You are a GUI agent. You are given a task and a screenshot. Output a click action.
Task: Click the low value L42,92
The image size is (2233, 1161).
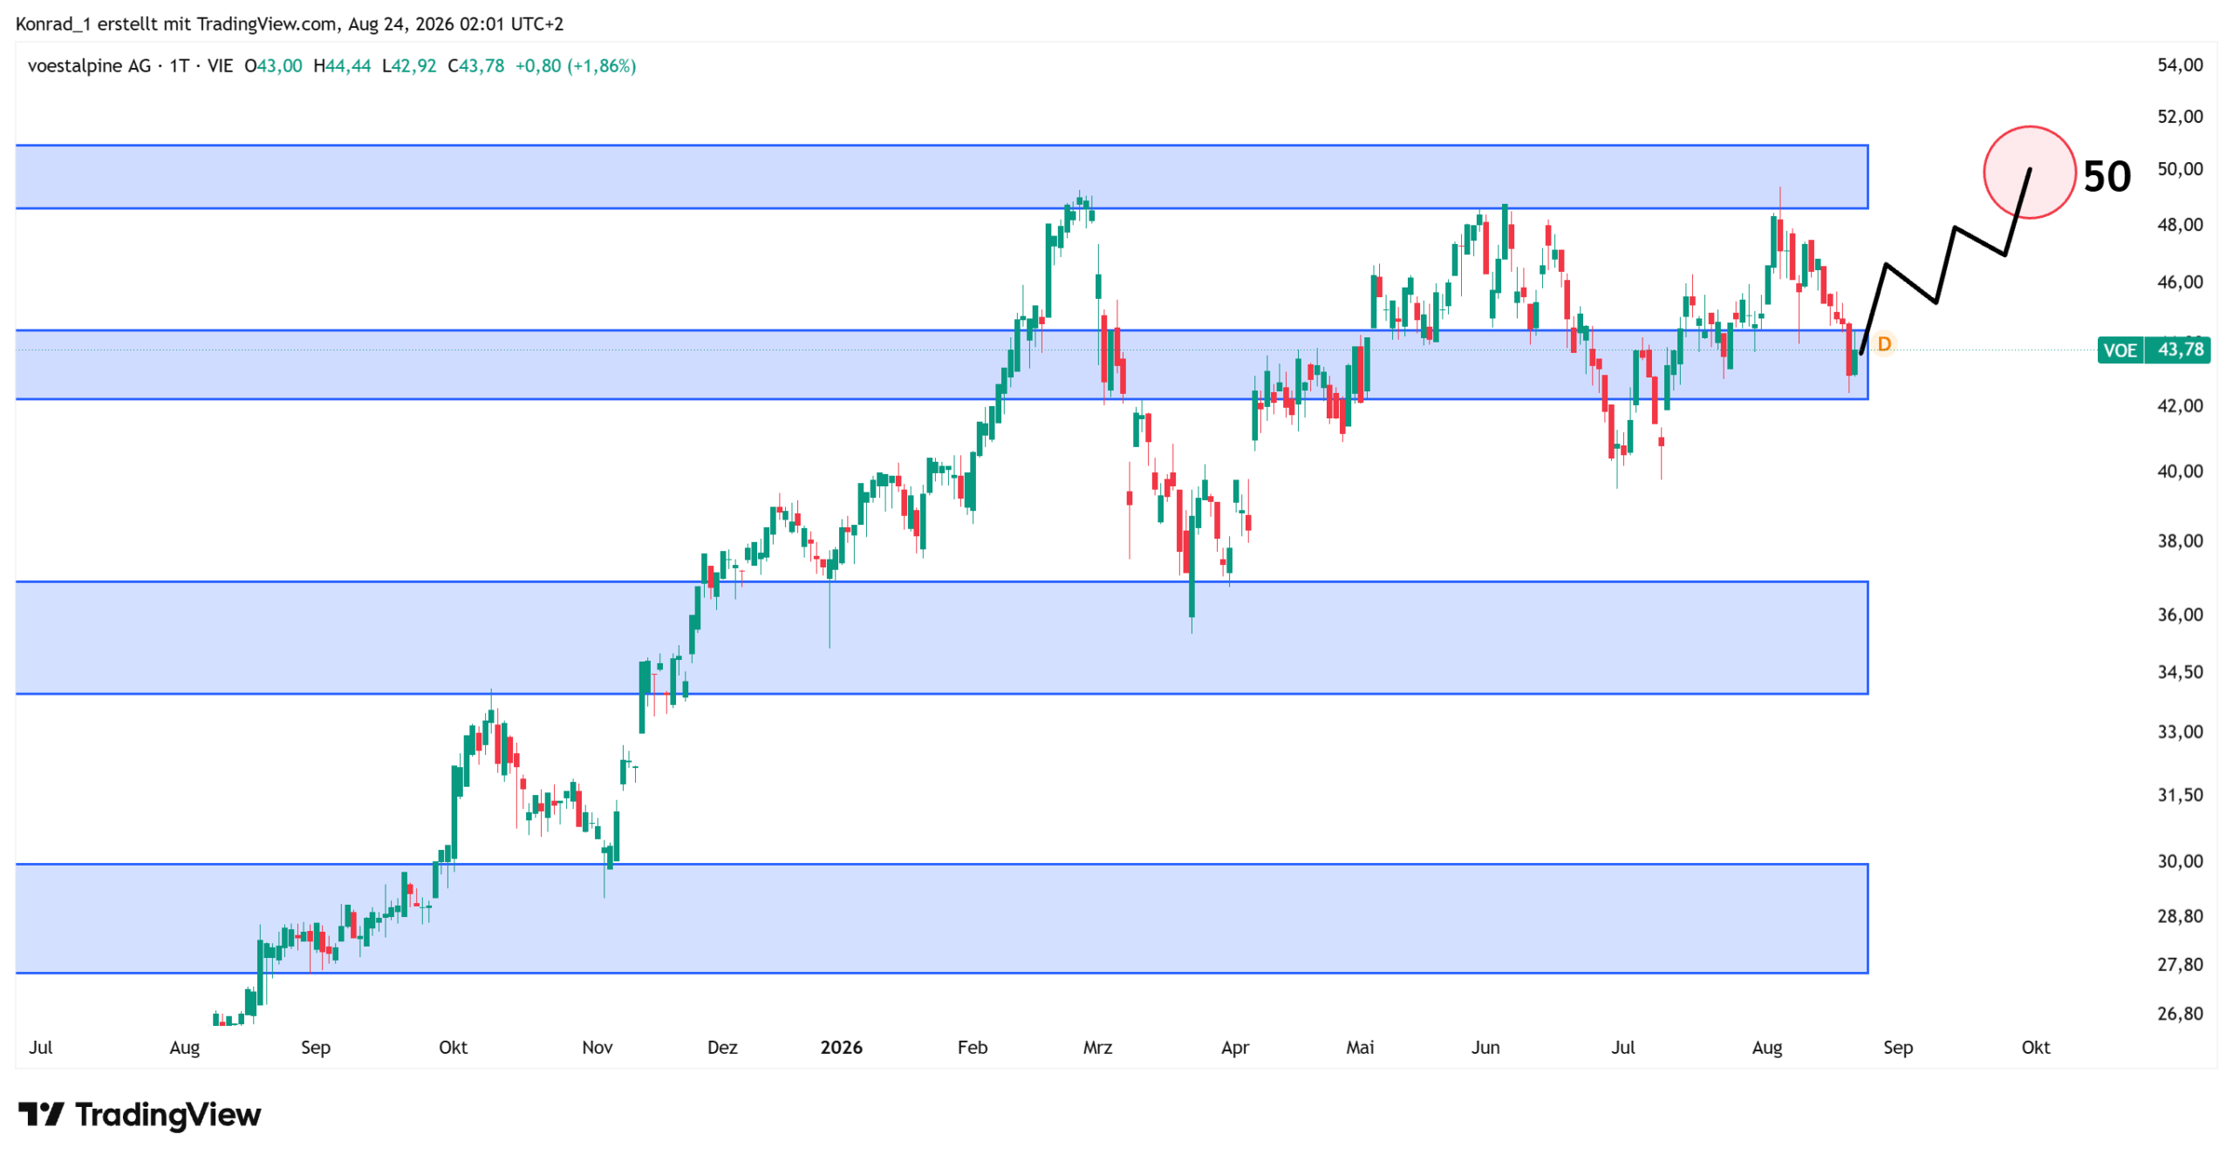tap(409, 66)
